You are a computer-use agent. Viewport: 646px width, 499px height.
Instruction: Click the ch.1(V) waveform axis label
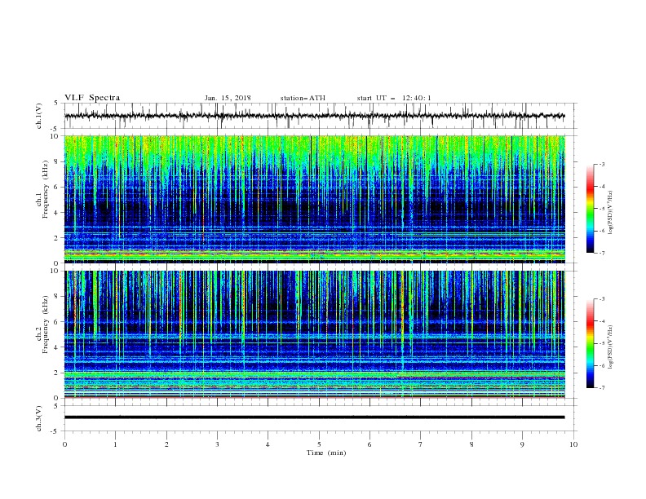39,116
